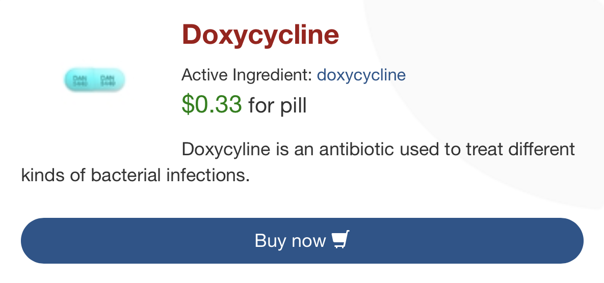Screen dimensions: 604x283
Task: Click the product description paragraph
Action: [298, 162]
